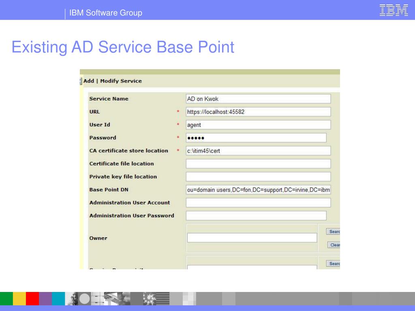This screenshot has width=415, height=311.
Task: Click the Administration User Password field
Action: 256,215
